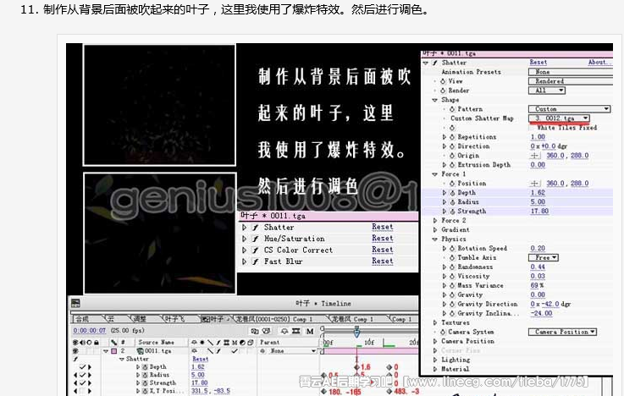Click the pick whip icon beside Parent None
The width and height of the screenshot is (624, 396).
262,351
